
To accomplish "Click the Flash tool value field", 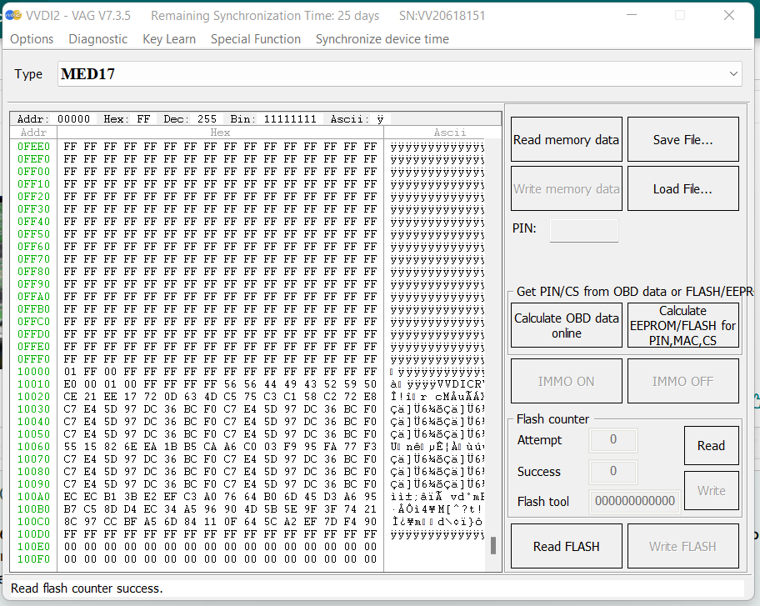I will [x=634, y=501].
